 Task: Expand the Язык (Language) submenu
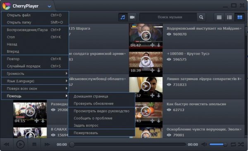click(x=35, y=81)
